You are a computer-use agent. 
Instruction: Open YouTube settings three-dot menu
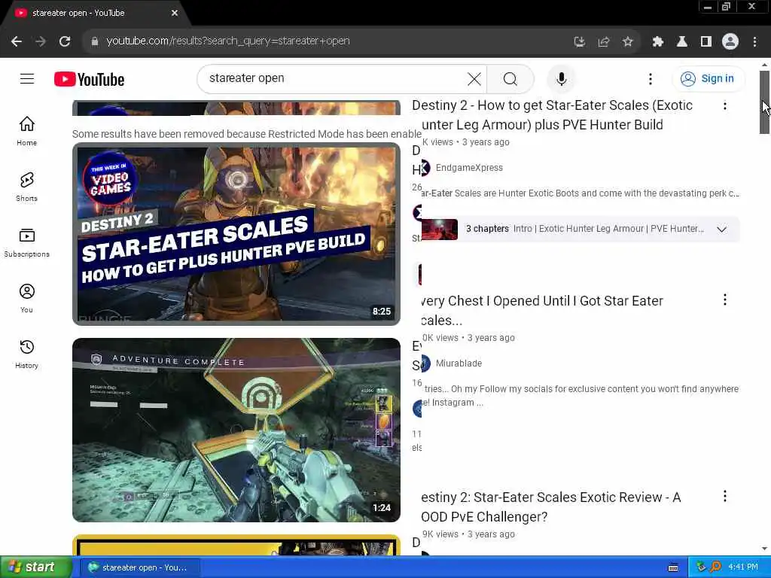pyautogui.click(x=650, y=78)
